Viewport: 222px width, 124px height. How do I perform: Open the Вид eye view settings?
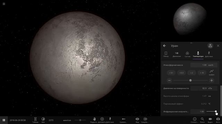[137, 120]
